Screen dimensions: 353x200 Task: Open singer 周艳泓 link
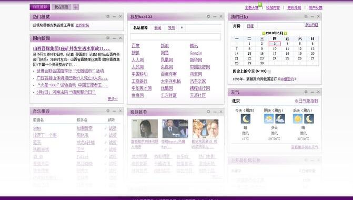pos(83,135)
